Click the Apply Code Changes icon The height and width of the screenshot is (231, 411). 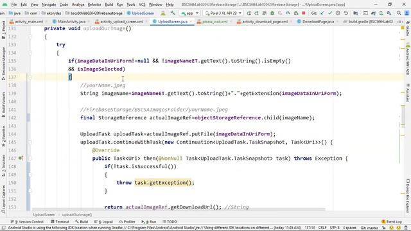point(264,13)
